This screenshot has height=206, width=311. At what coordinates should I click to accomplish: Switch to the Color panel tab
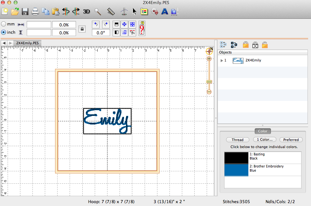tap(263, 131)
